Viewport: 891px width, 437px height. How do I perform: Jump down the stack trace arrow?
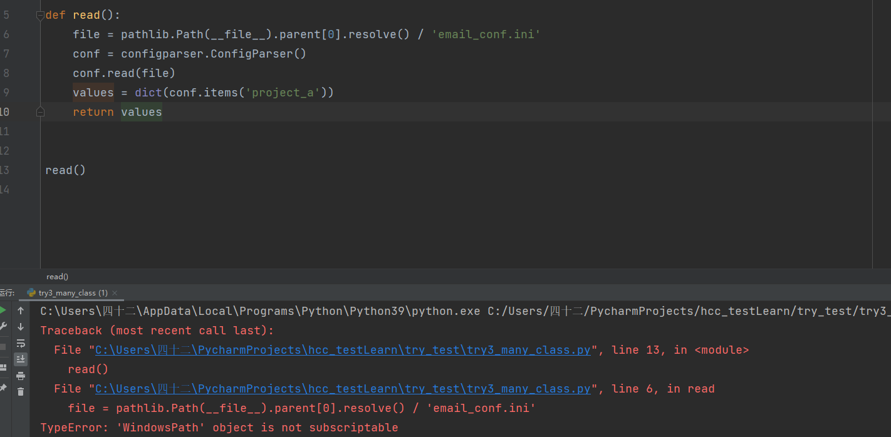21,327
